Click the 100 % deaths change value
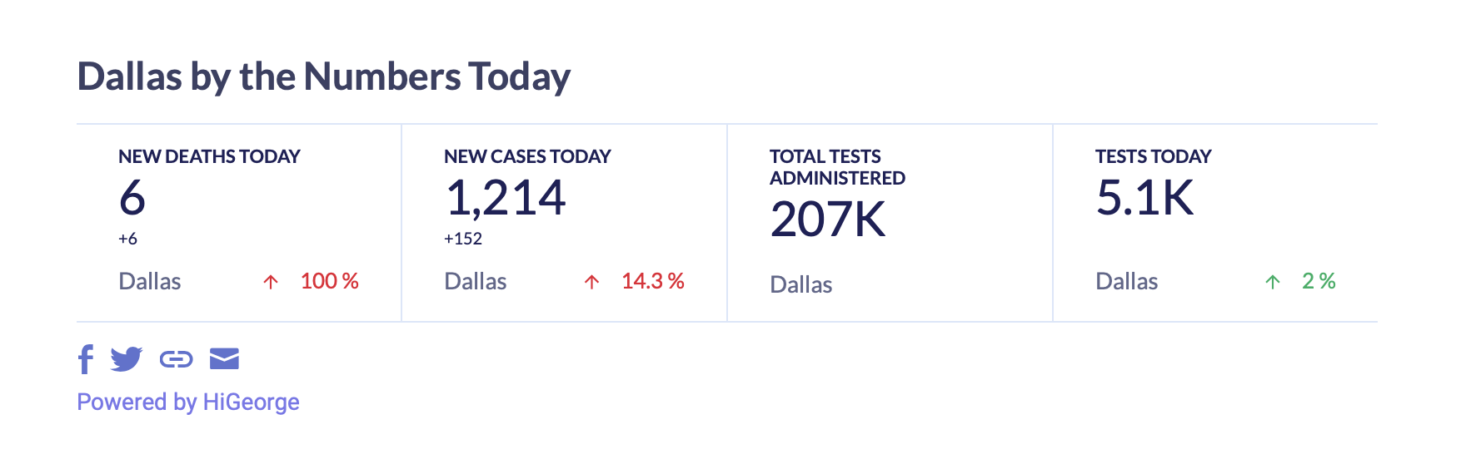The width and height of the screenshot is (1466, 454). pos(329,281)
